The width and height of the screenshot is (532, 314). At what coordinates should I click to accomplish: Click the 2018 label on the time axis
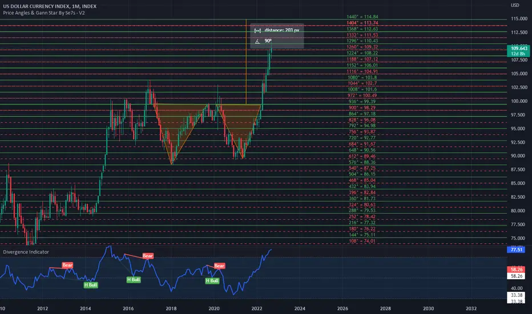tap(171, 308)
